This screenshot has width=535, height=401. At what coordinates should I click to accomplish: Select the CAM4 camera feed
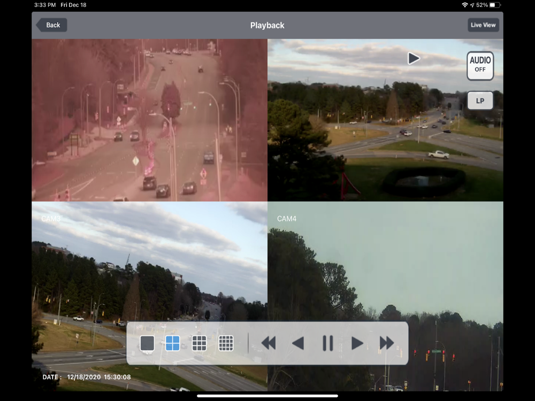(x=385, y=296)
